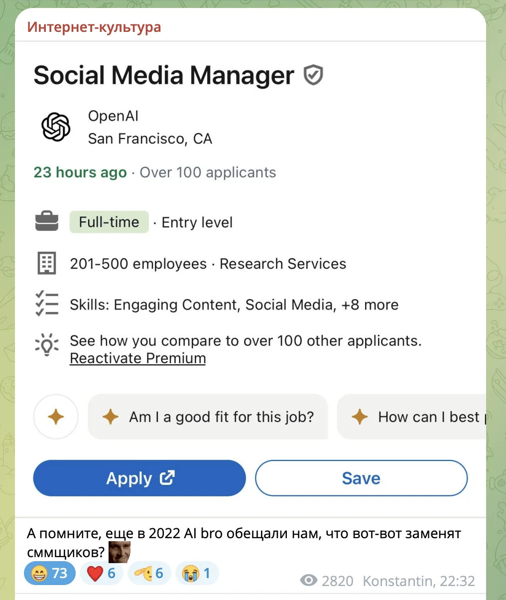The image size is (506, 600).
Task: Select "Am I a good fit for this job?" chip
Action: coord(208,417)
